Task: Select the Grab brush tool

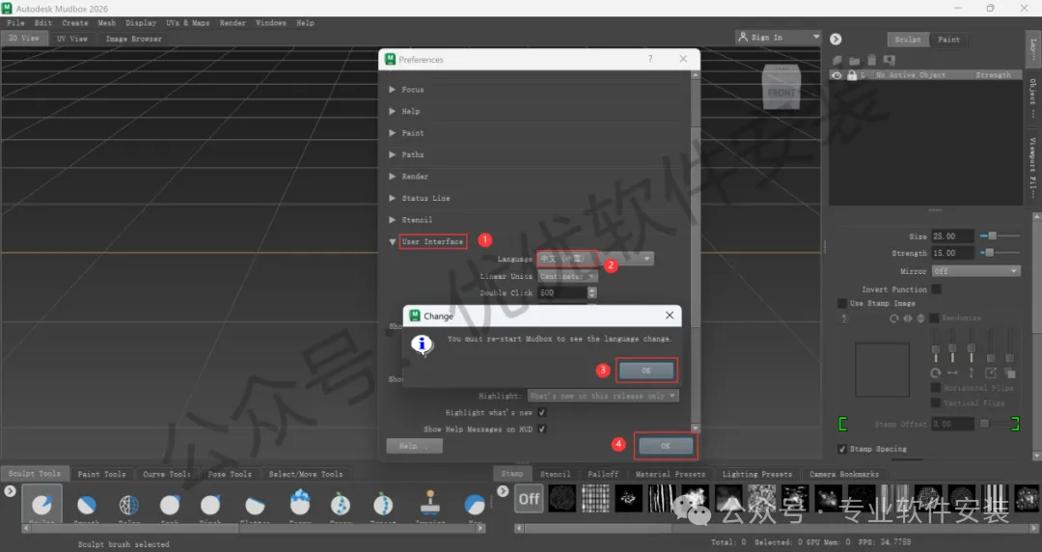Action: (x=170, y=506)
